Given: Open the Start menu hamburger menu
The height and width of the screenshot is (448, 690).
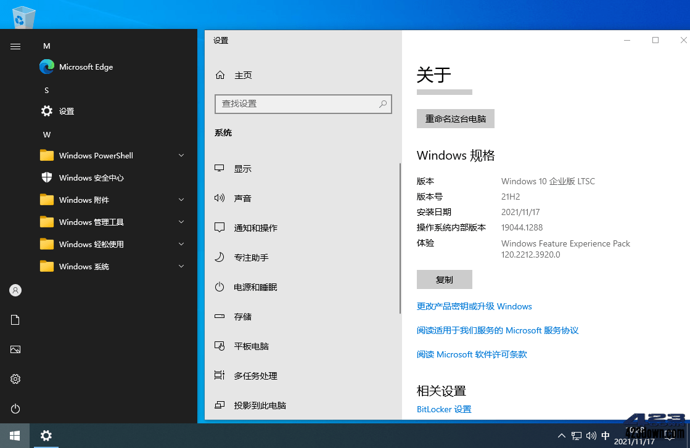Looking at the screenshot, I should pos(15,46).
